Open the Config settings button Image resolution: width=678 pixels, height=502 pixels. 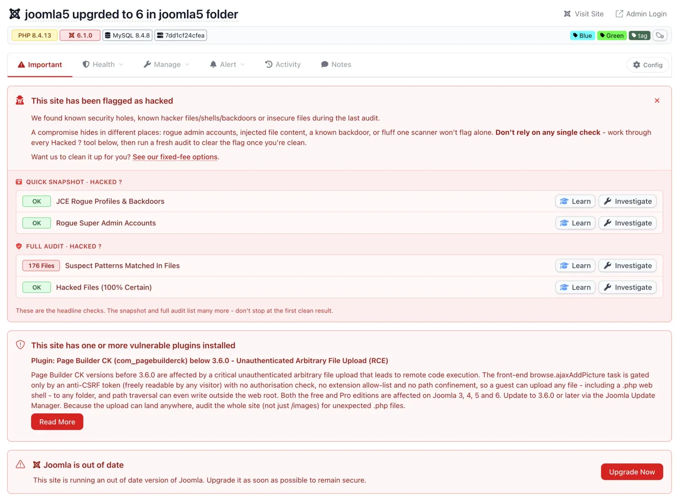(647, 65)
